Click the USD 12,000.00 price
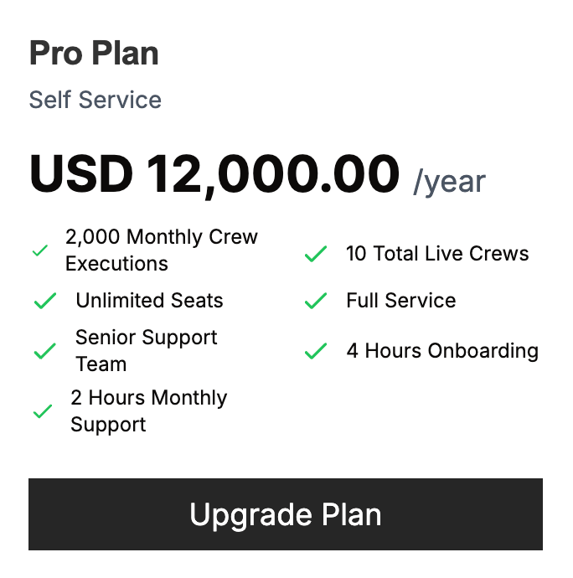The height and width of the screenshot is (578, 573). (214, 173)
